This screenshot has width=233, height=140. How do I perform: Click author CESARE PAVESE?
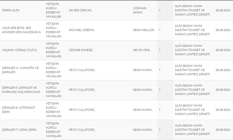click(81, 50)
